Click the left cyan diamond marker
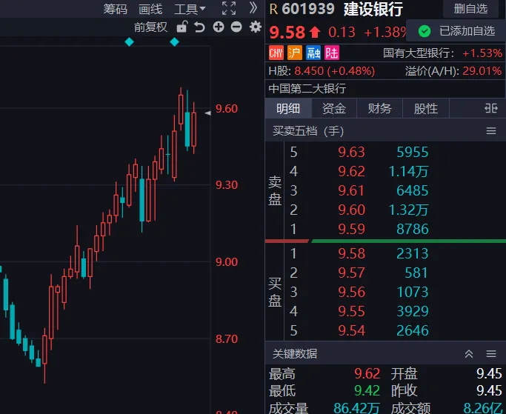Viewport: 506px width, 414px height. (x=130, y=41)
